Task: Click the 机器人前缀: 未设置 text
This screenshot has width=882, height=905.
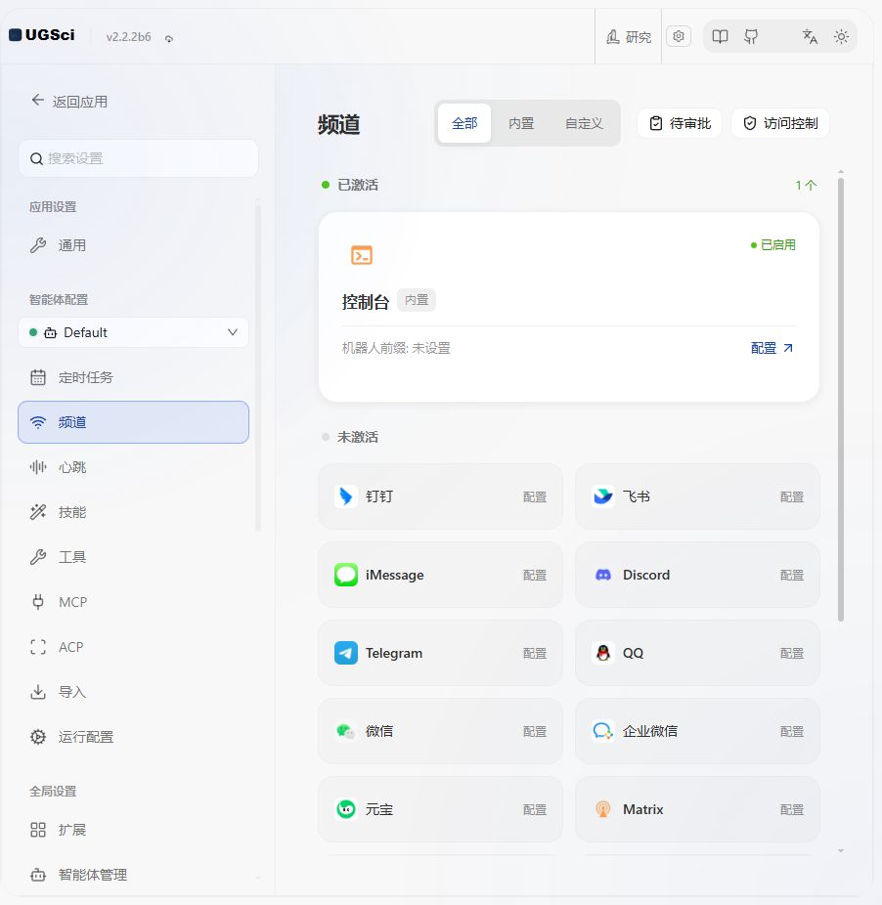Action: coord(396,348)
